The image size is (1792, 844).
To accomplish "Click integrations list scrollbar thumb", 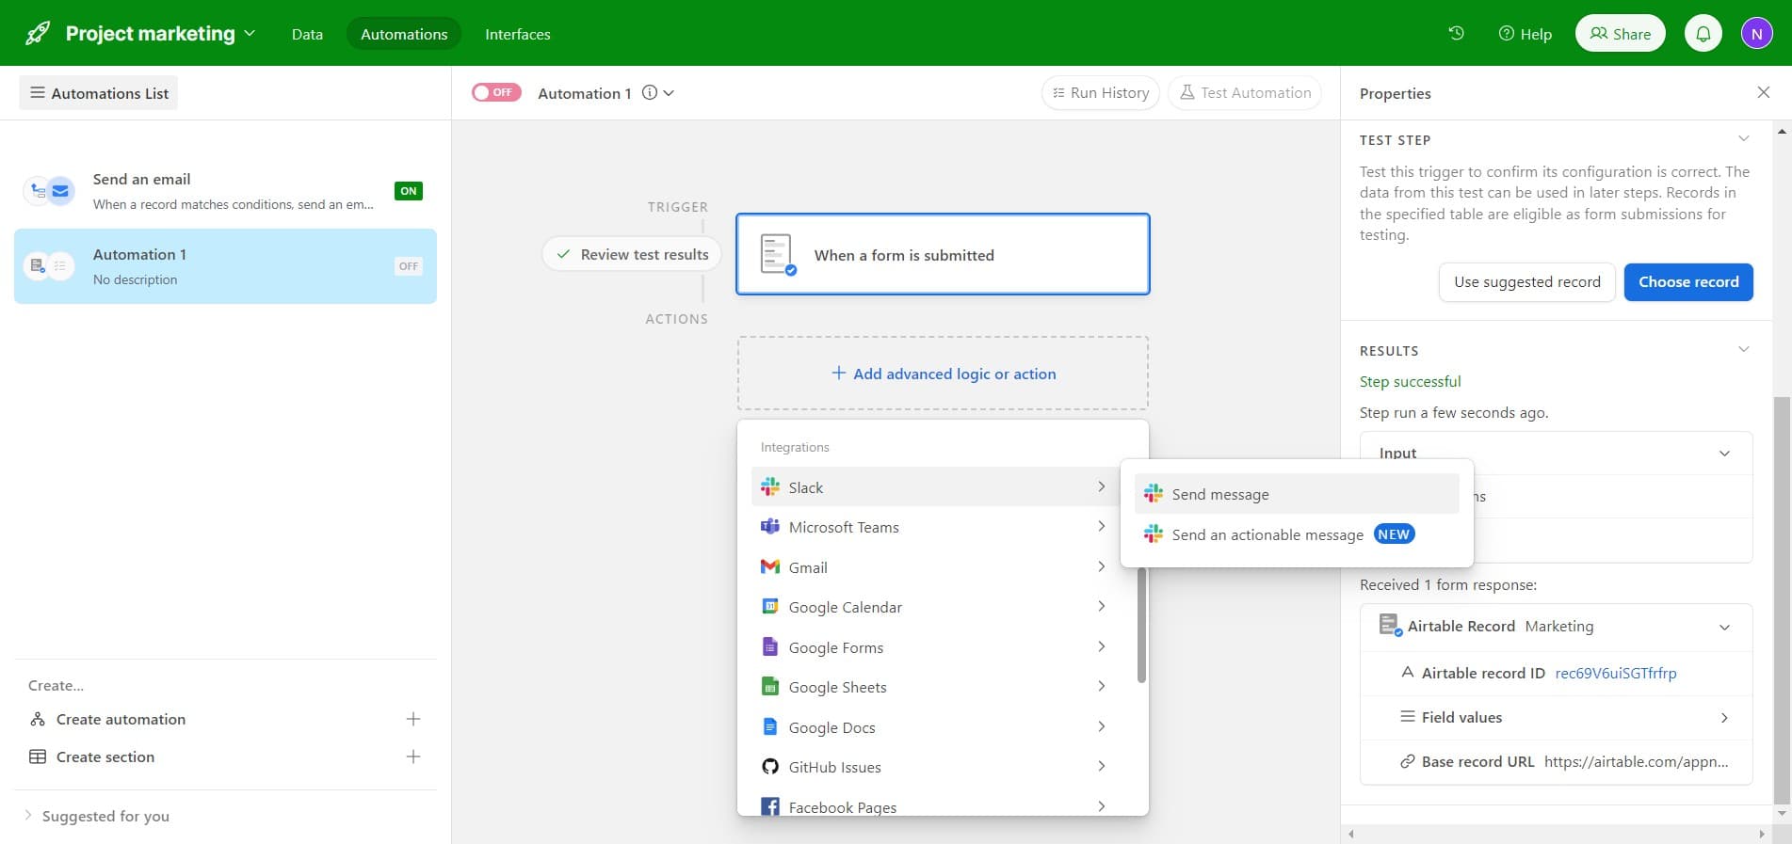I will [x=1141, y=624].
